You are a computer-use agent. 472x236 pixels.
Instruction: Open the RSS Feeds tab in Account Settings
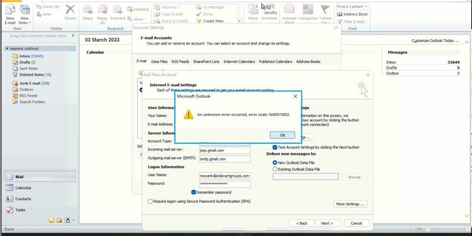(x=181, y=62)
